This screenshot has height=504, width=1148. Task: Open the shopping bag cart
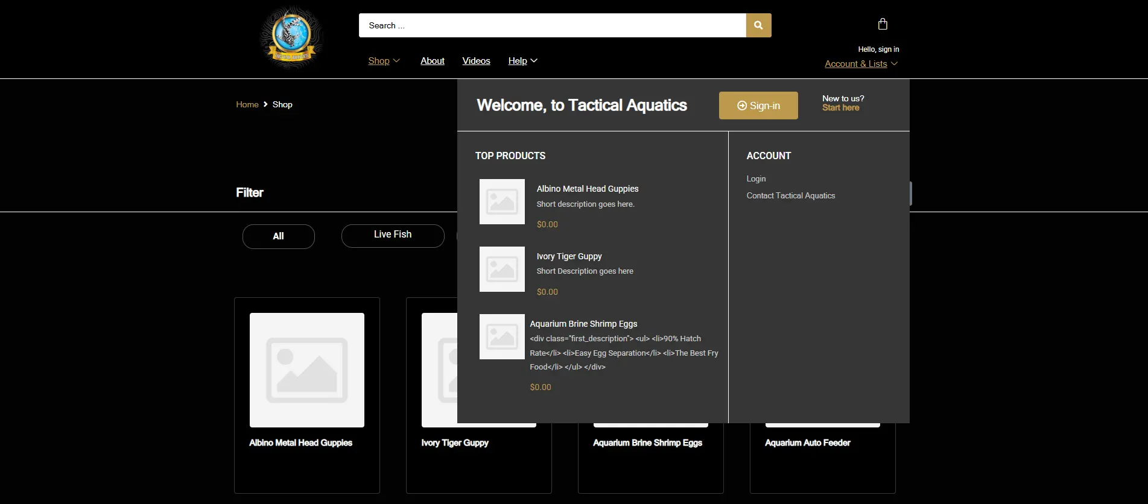tap(882, 24)
